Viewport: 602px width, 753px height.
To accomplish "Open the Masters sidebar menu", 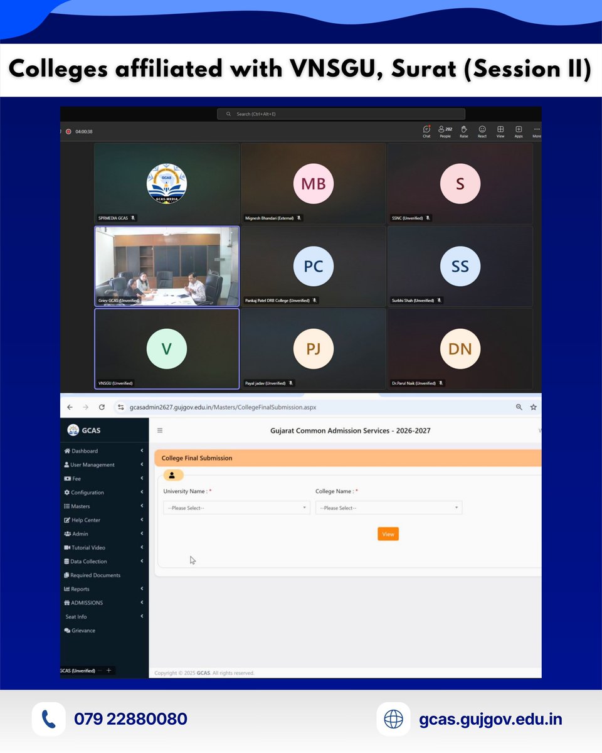I will [x=77, y=506].
